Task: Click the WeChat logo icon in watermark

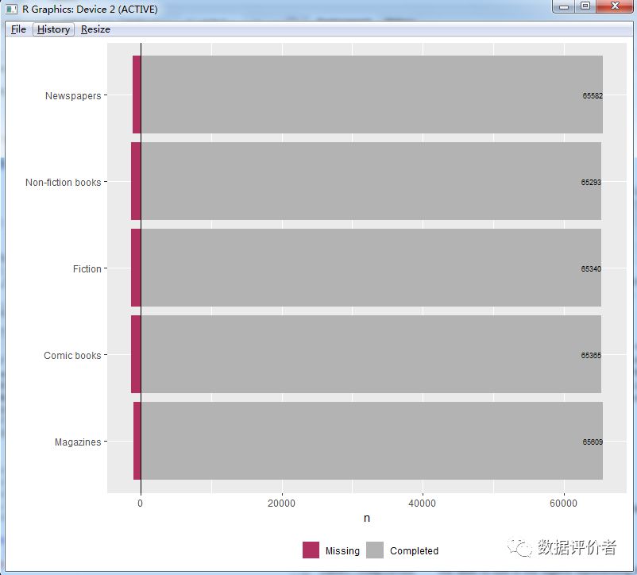Action: pyautogui.click(x=522, y=548)
